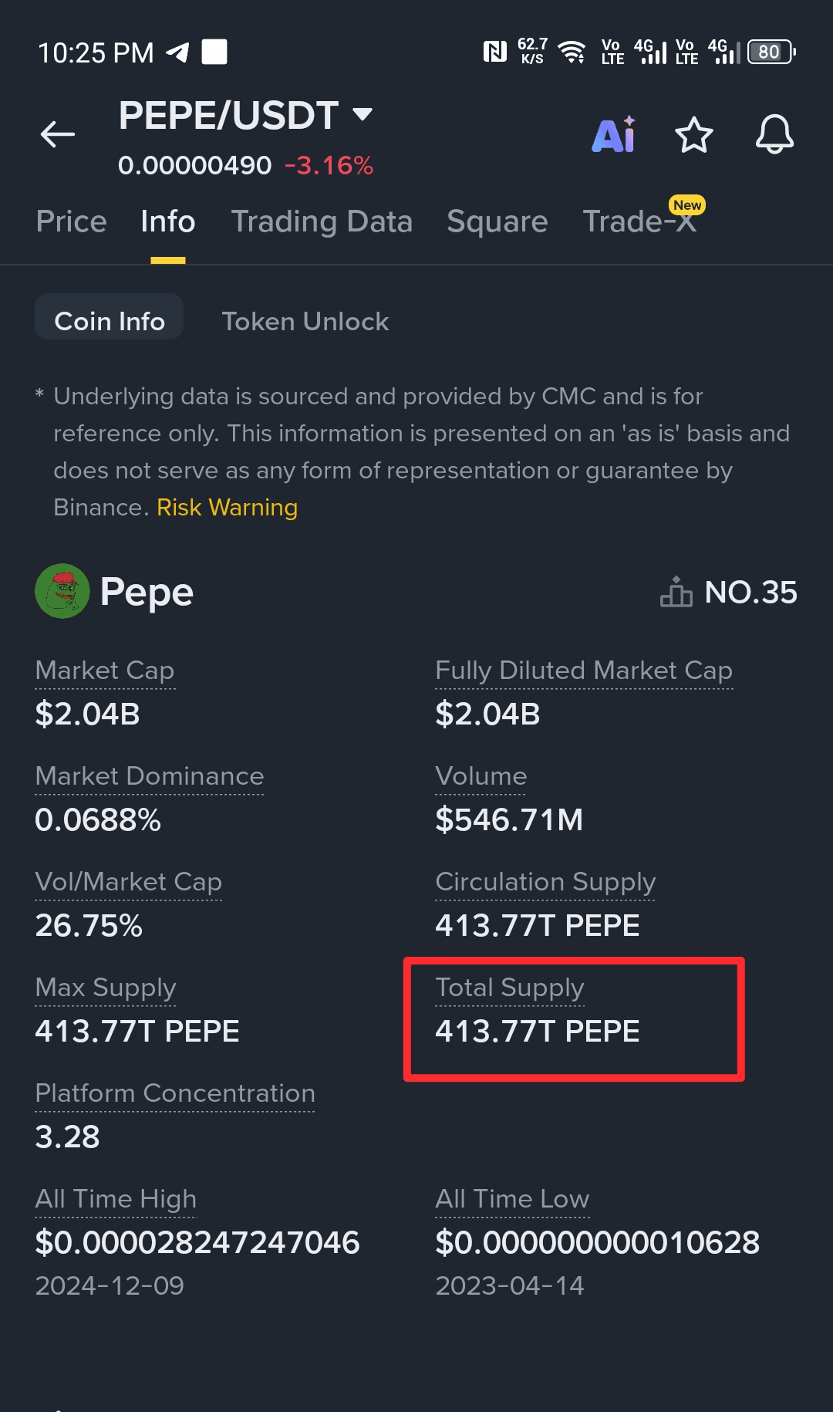Viewport: 833px width, 1412px height.
Task: Tap the Platform Concentration label
Action: (175, 1093)
